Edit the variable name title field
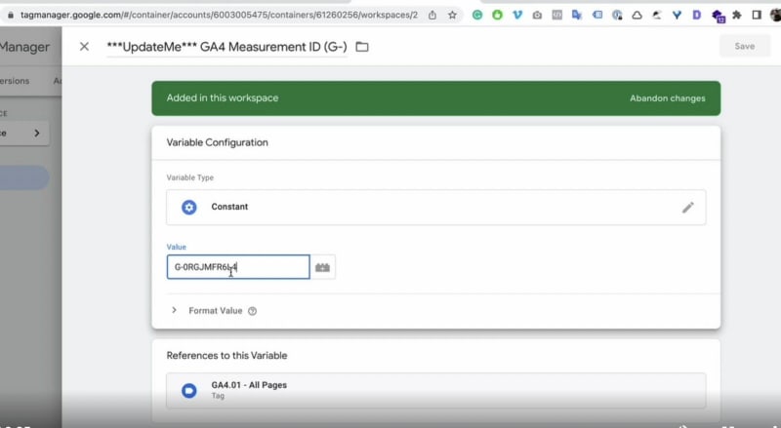The image size is (781, 428). tap(226, 47)
